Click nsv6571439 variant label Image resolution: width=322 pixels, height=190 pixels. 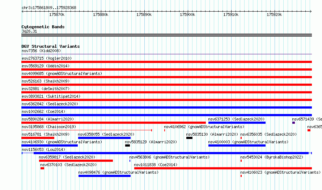coord(307,119)
